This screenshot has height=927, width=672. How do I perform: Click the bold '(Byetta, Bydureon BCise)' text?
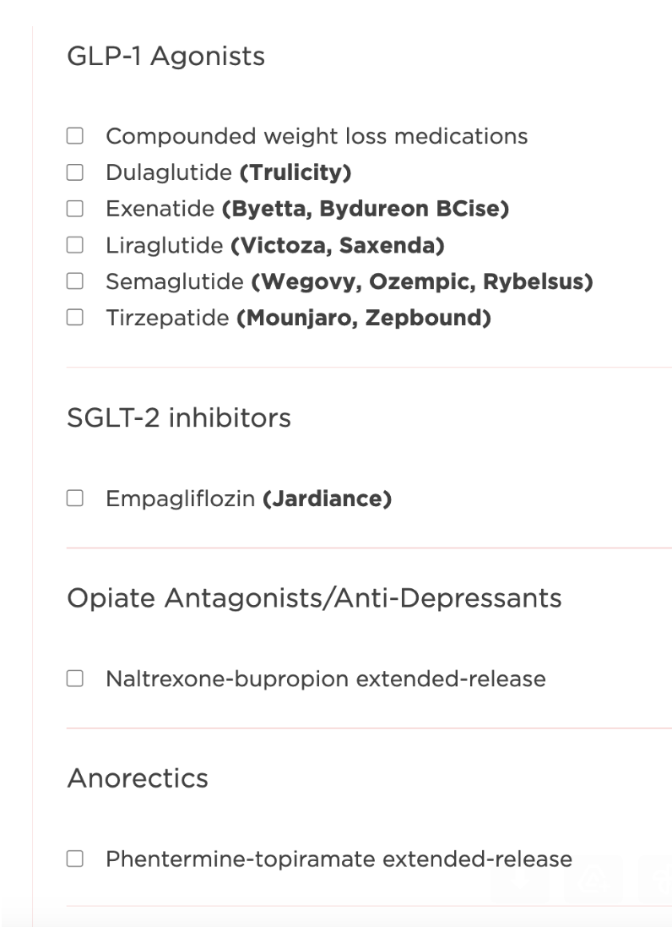365,210
